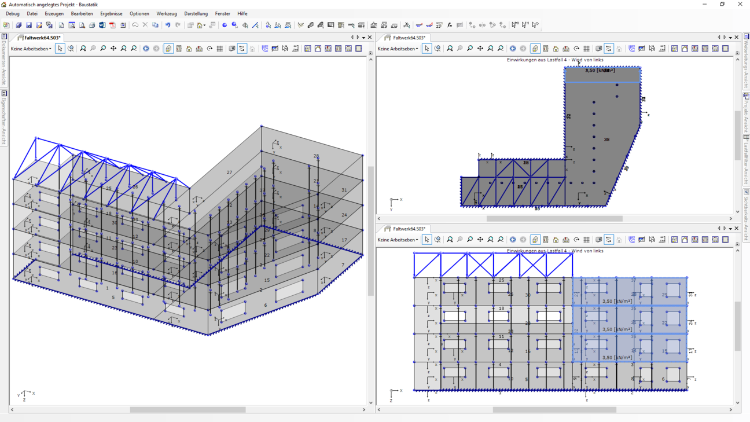Select the pan tool in left view toolbar
Image resolution: width=750 pixels, height=422 pixels.
pyautogui.click(x=113, y=49)
